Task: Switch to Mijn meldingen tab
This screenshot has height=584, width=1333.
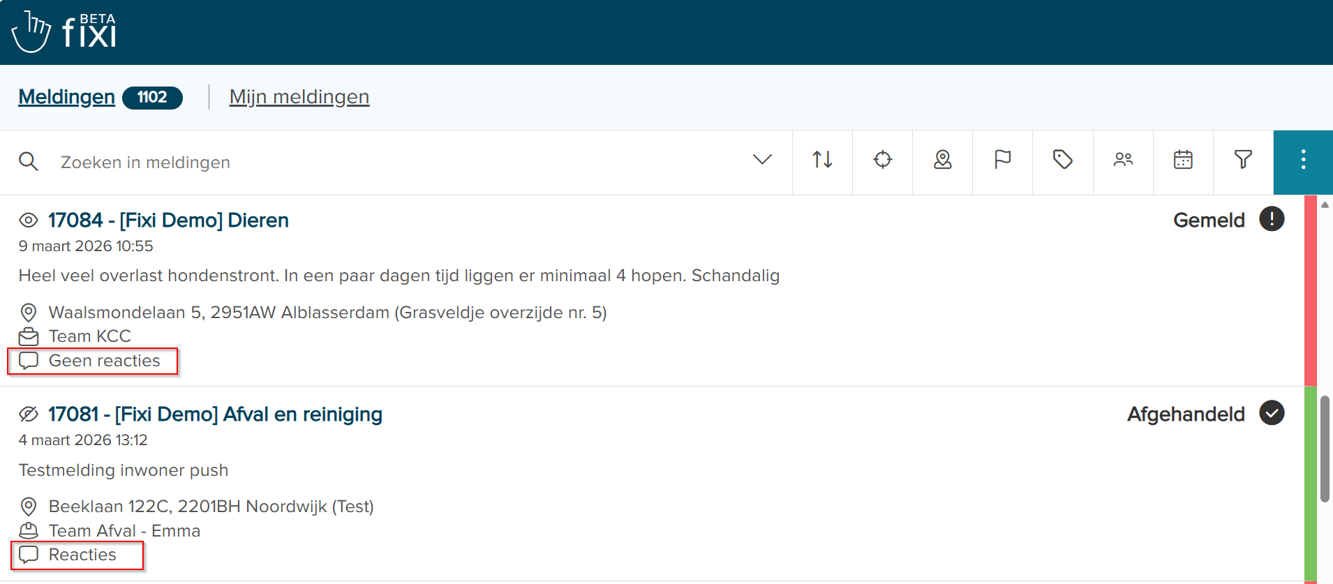Action: [299, 97]
